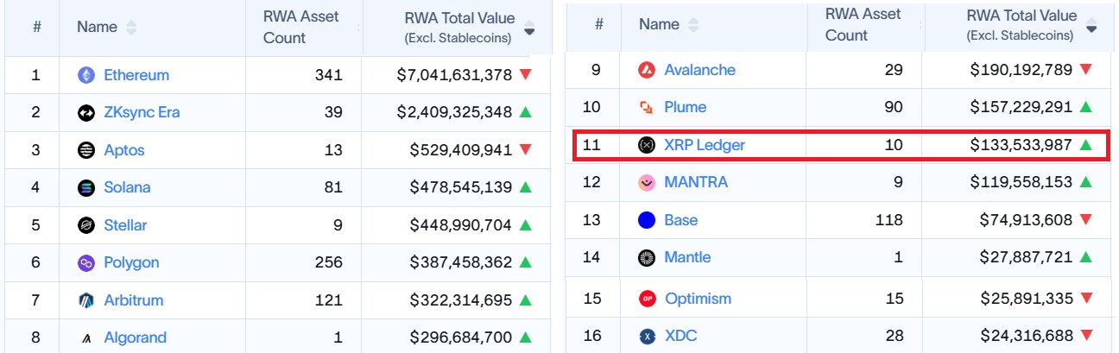Click the Polygon logo icon
1119x353 pixels.
point(86,262)
